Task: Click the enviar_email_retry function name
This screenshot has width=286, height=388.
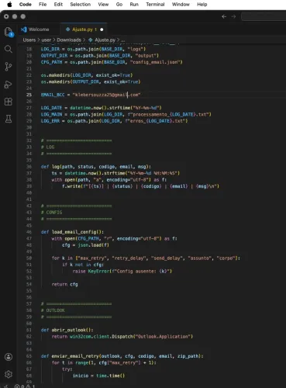Action: click(75, 356)
